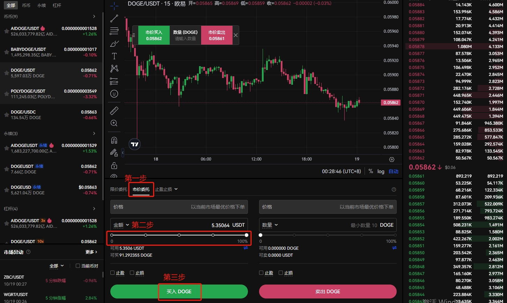Toggle magnet mode for drawings
Image resolution: width=507 pixels, height=303 pixels.
(x=114, y=140)
